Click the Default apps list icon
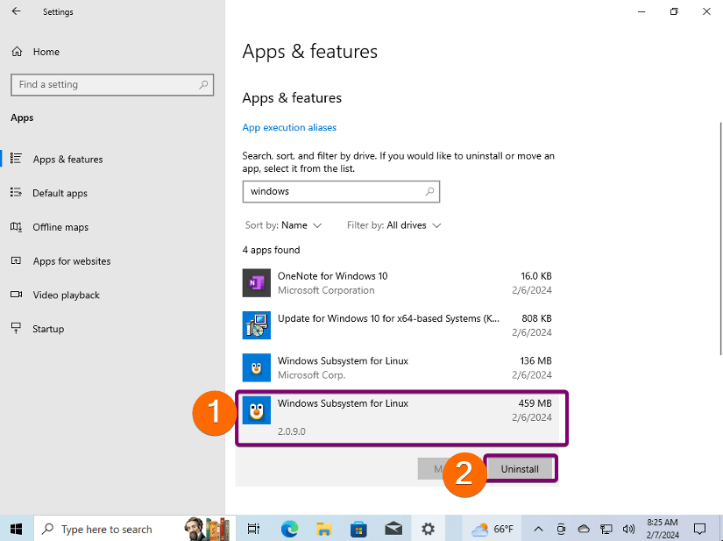Image resolution: width=723 pixels, height=541 pixels. point(16,192)
